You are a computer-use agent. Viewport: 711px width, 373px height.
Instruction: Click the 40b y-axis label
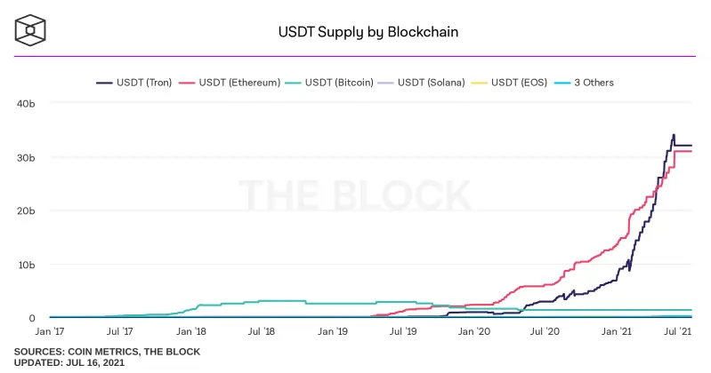26,104
